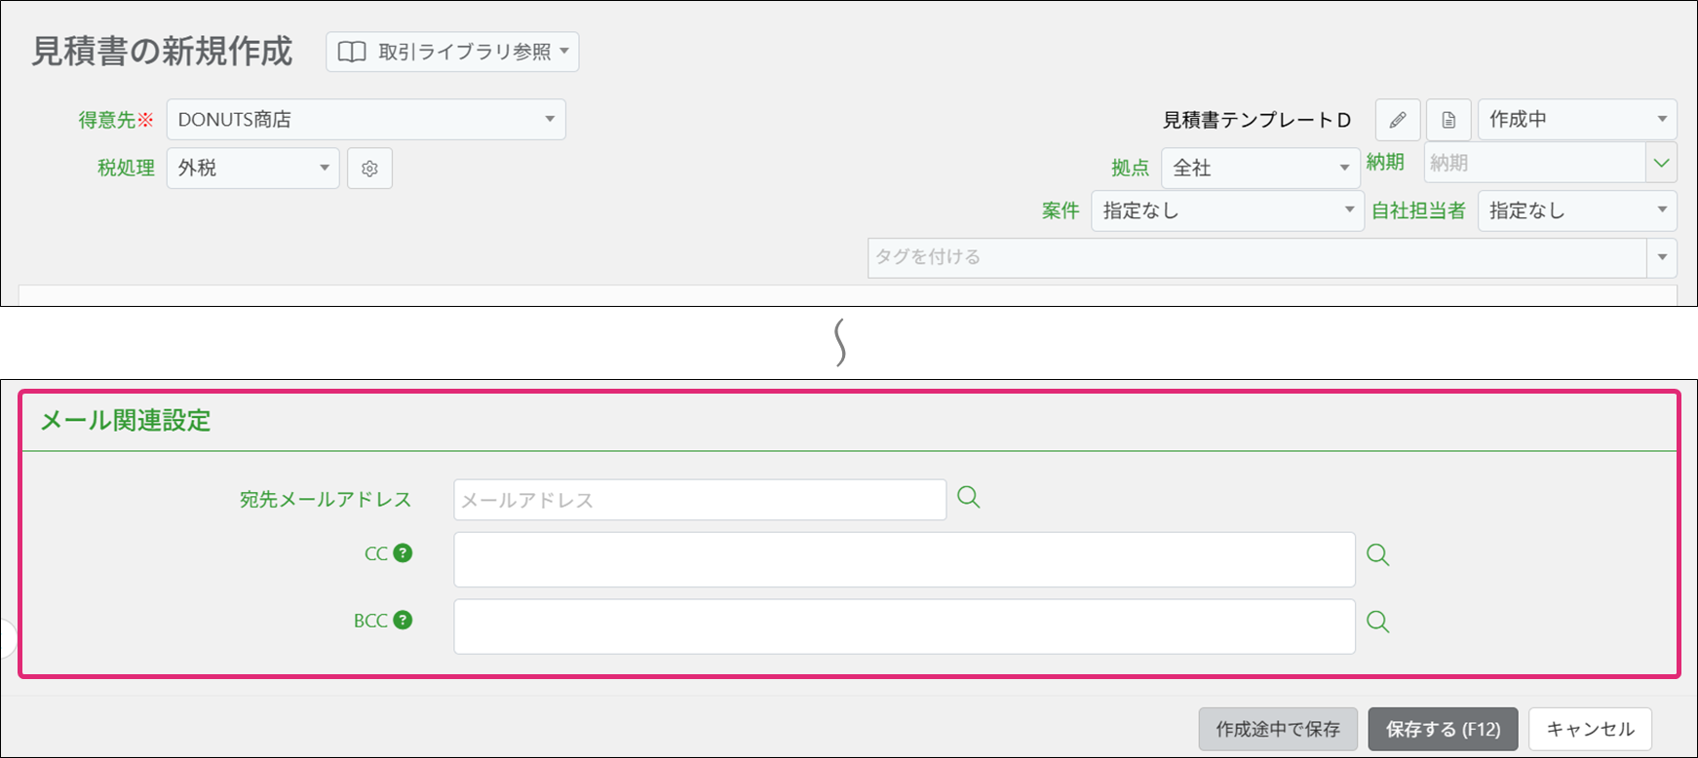Expand the 得意先 DONUTS商店 dropdown
The image size is (1698, 758).
pyautogui.click(x=366, y=120)
